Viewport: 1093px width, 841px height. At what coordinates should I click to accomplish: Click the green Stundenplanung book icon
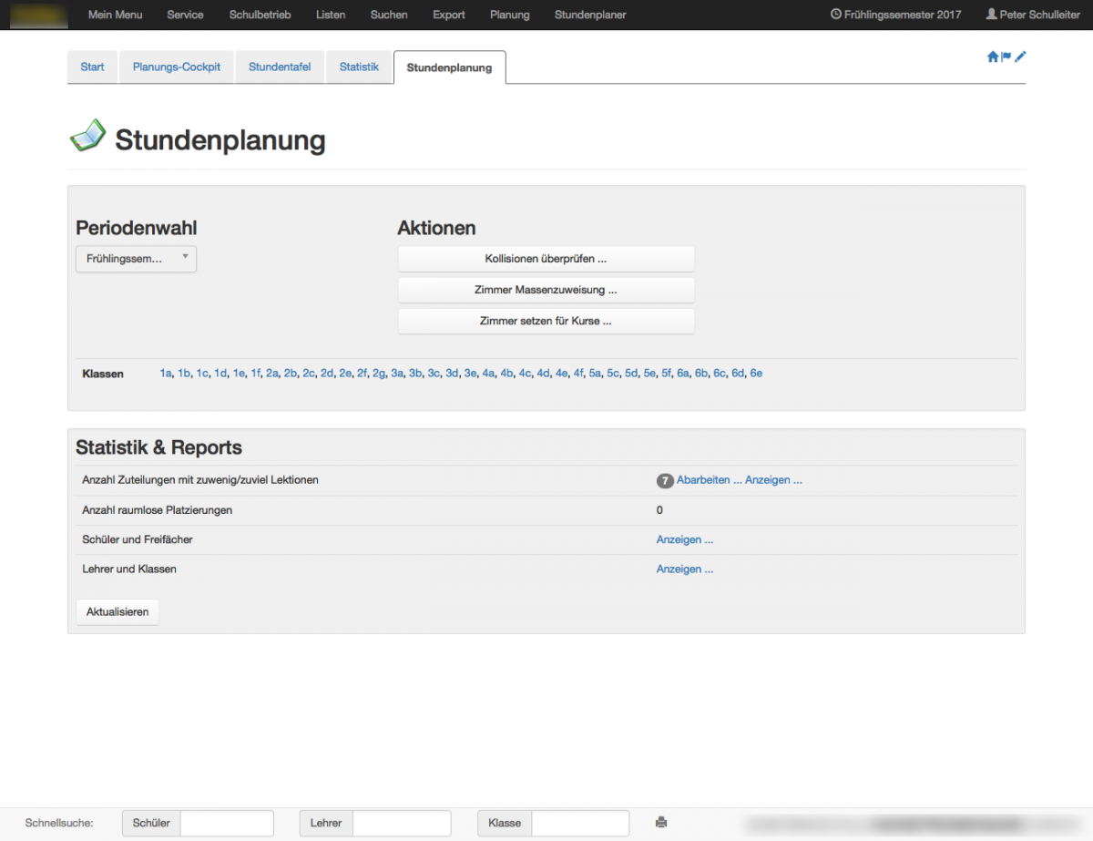87,137
